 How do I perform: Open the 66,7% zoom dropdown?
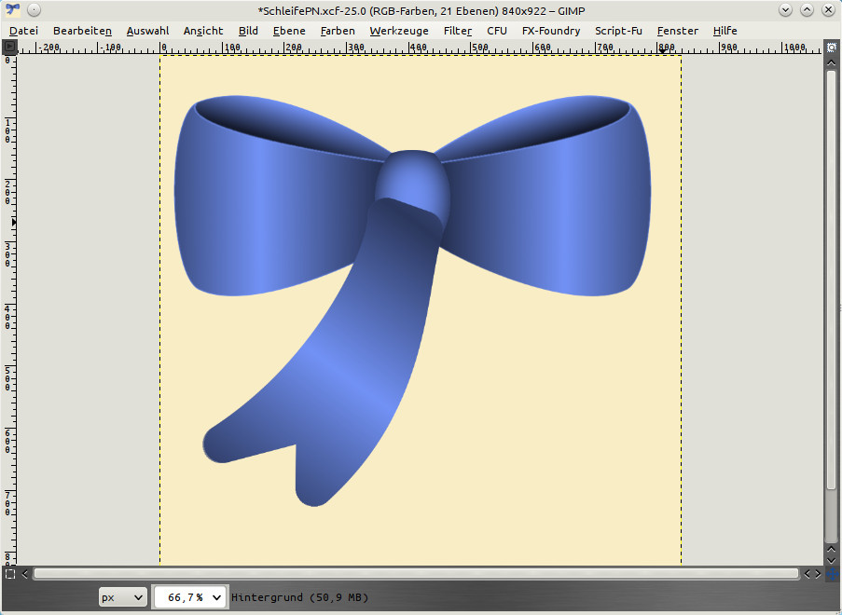pyautogui.click(x=190, y=597)
